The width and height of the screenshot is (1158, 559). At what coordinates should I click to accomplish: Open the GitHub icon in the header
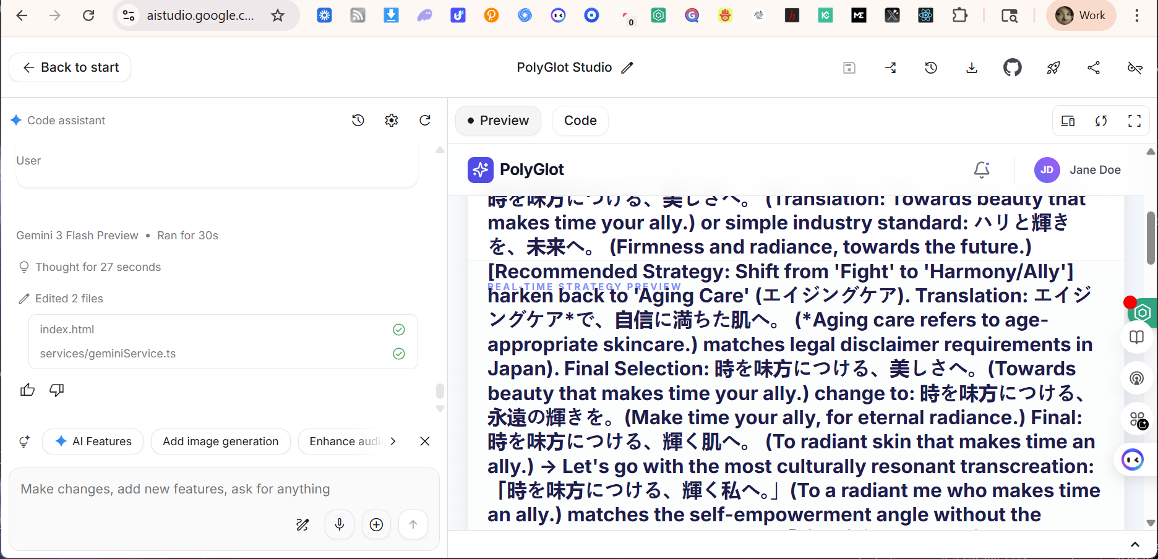point(1013,67)
